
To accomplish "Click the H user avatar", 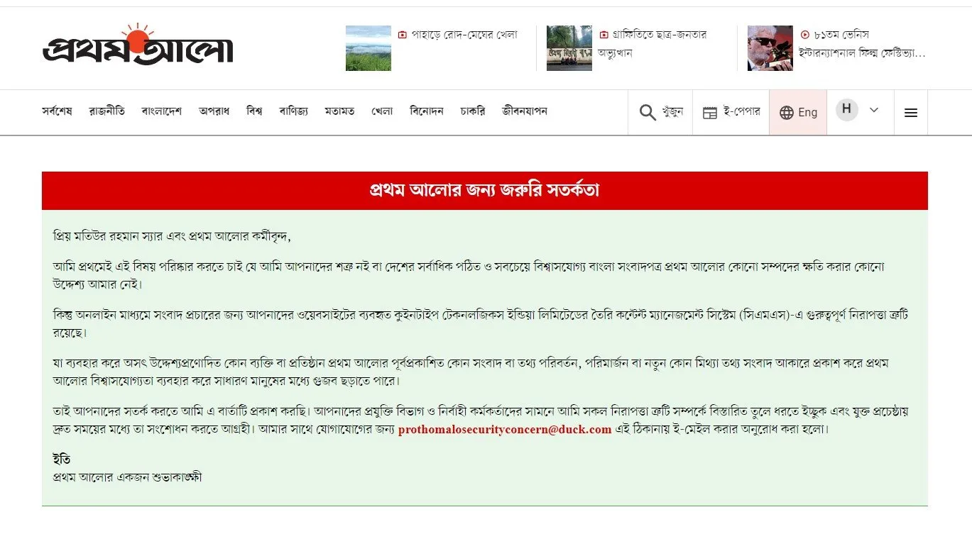I will (x=846, y=110).
